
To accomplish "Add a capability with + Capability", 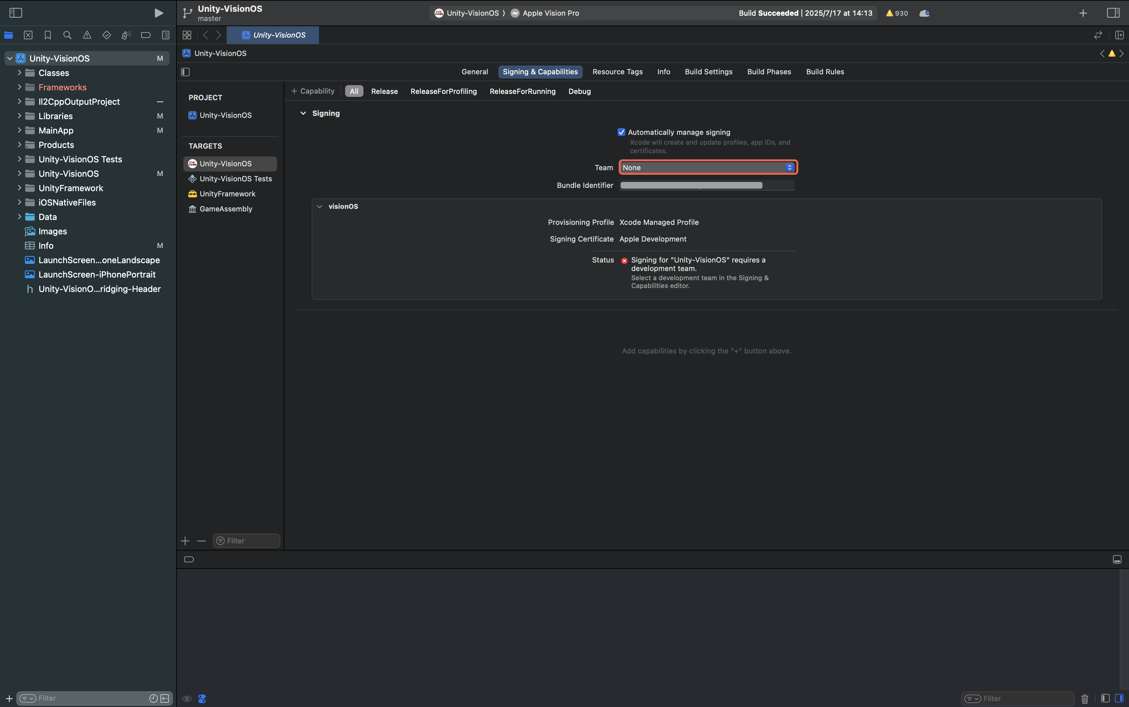I will tap(313, 91).
